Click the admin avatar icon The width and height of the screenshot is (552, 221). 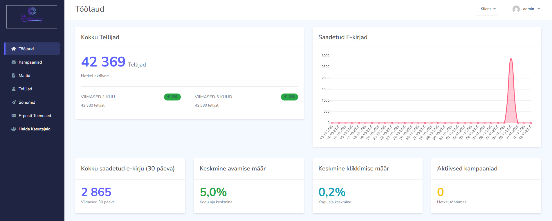coord(516,9)
